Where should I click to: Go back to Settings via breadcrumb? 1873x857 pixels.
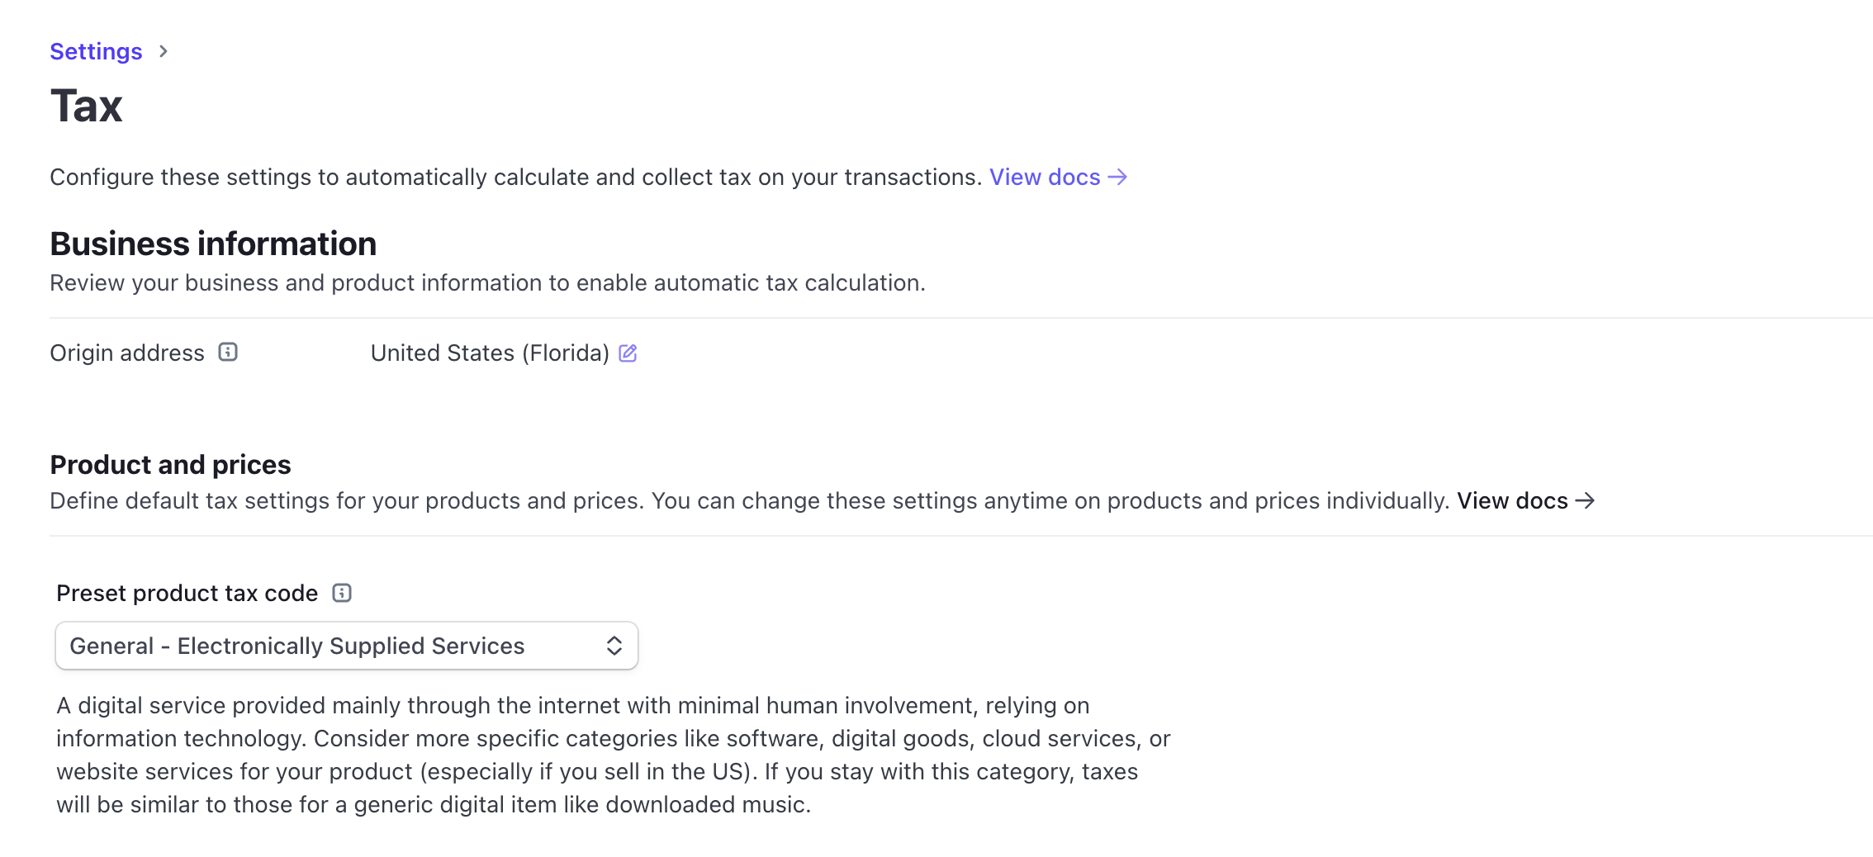(x=96, y=51)
